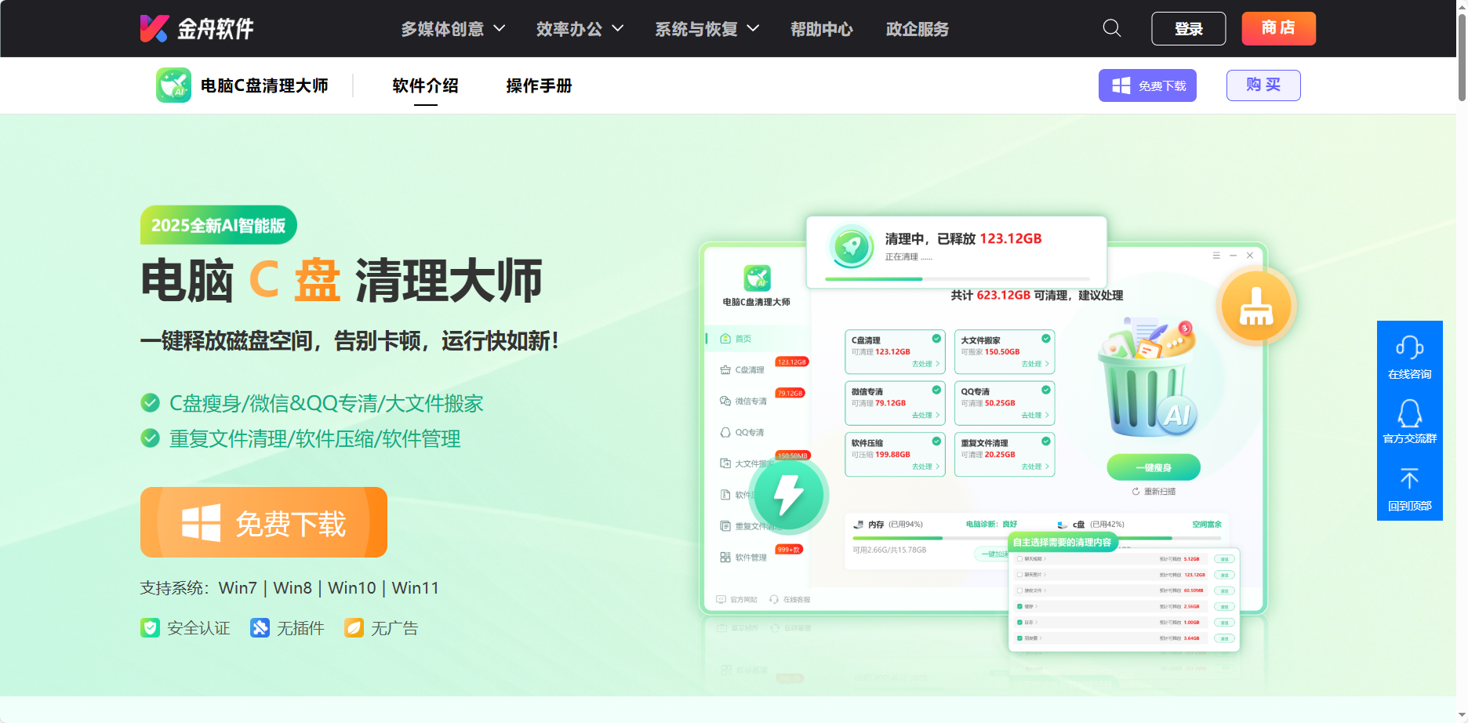This screenshot has height=723, width=1468.
Task: Expand the 系统与恢复 menu
Action: pyautogui.click(x=696, y=28)
